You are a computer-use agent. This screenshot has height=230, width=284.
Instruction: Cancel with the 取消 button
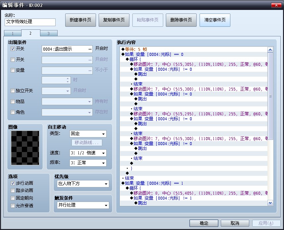coord(235,223)
